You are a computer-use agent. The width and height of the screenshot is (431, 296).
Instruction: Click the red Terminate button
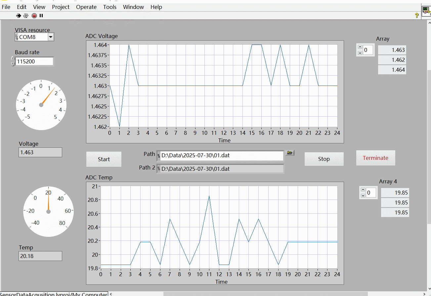pos(375,158)
